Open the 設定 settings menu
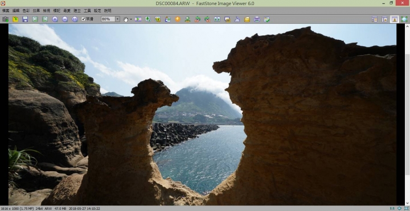Screen dimensions: 410x211 tap(97, 11)
